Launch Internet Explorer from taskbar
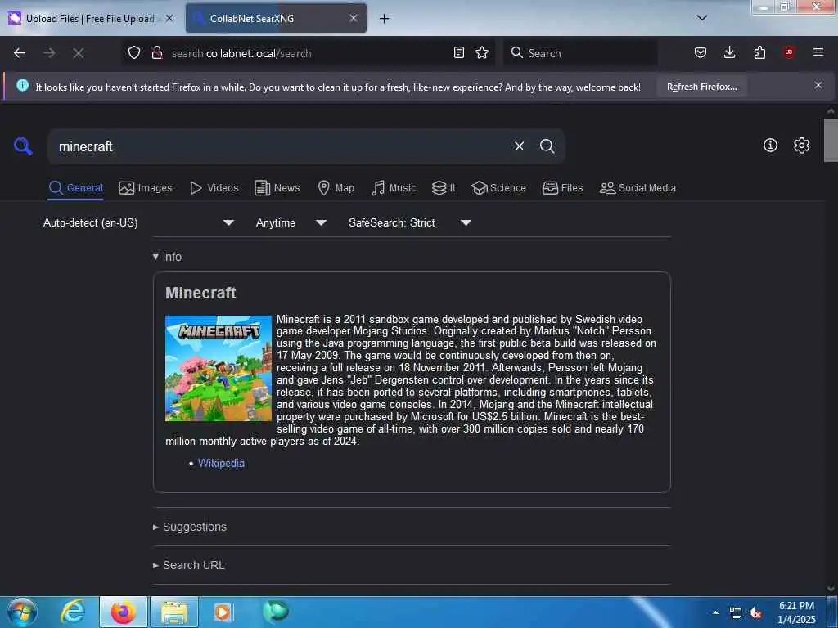The width and height of the screenshot is (838, 628). point(73,612)
